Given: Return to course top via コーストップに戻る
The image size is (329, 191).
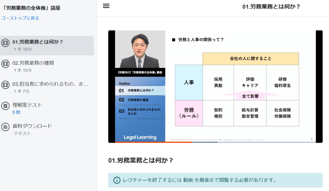Looking at the screenshot, I should [x=20, y=18].
